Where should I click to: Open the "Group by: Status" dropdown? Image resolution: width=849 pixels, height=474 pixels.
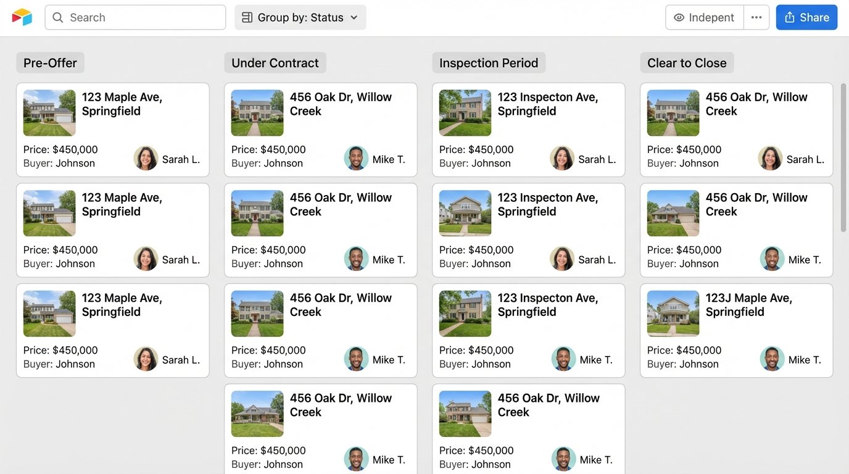(x=300, y=17)
